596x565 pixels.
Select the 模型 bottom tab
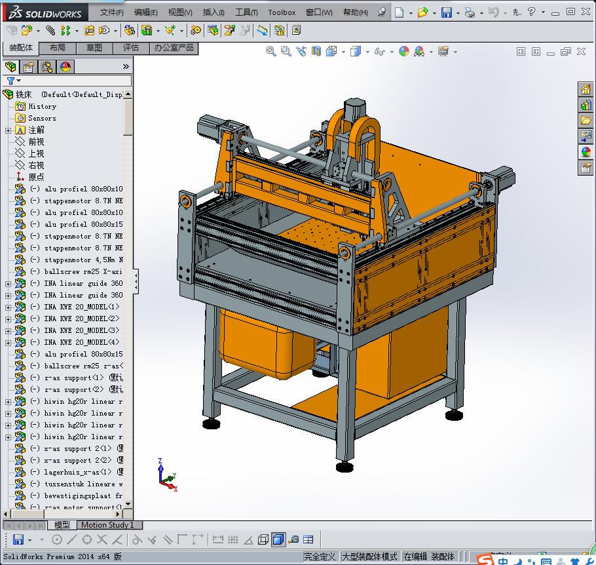[x=62, y=525]
